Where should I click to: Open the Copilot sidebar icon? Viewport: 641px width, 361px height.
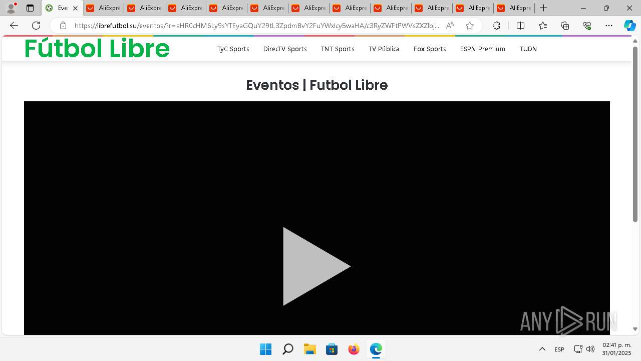629,26
